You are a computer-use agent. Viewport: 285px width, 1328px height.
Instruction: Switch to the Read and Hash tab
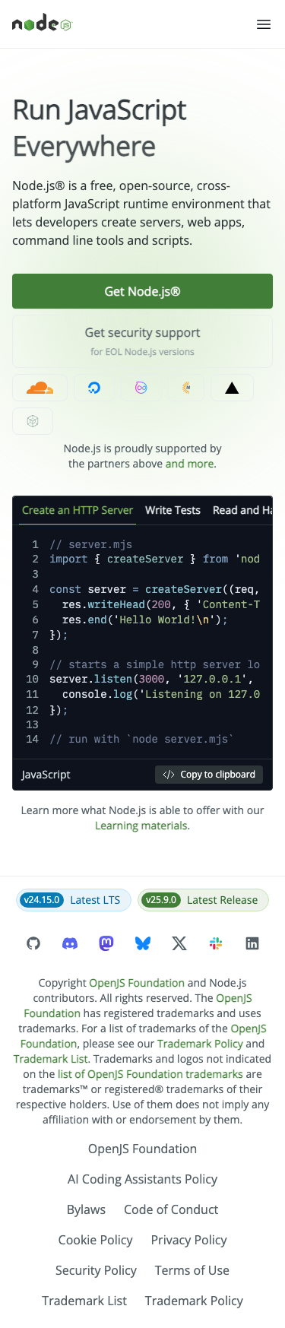point(242,510)
